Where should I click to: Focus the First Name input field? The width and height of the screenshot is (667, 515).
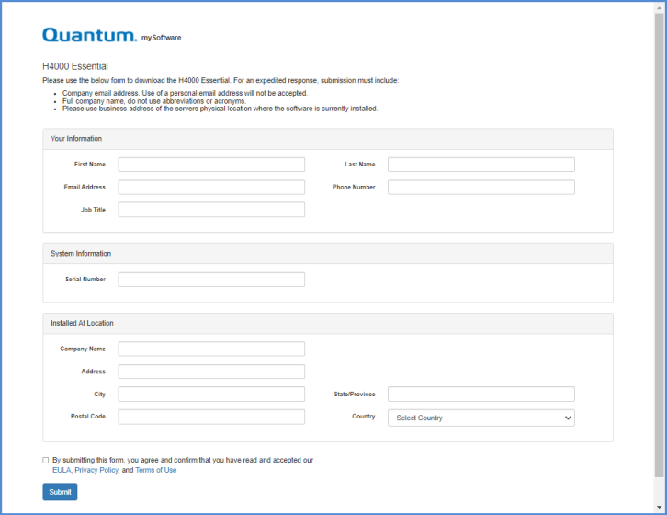tap(211, 165)
